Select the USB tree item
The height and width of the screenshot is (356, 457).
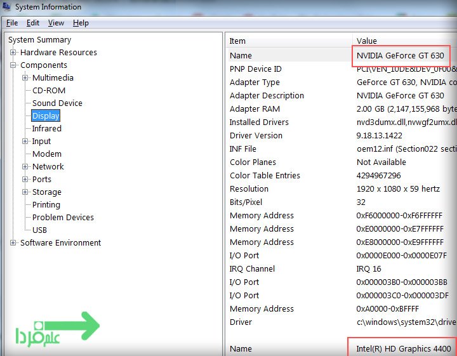[x=39, y=230]
